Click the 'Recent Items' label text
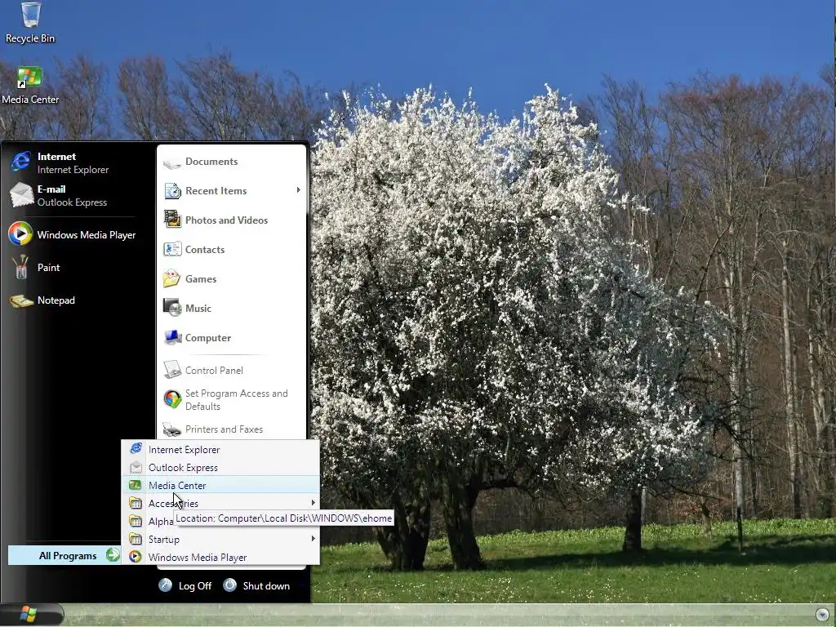836x627 pixels. coord(216,191)
